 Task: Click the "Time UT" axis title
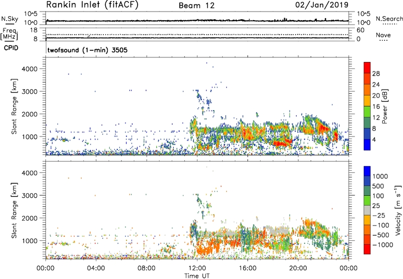pyautogui.click(x=197, y=276)
